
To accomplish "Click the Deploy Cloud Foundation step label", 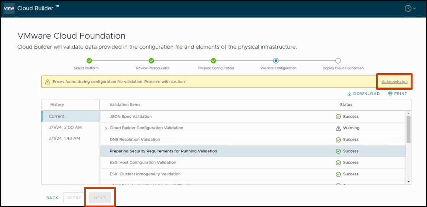I will (343, 68).
